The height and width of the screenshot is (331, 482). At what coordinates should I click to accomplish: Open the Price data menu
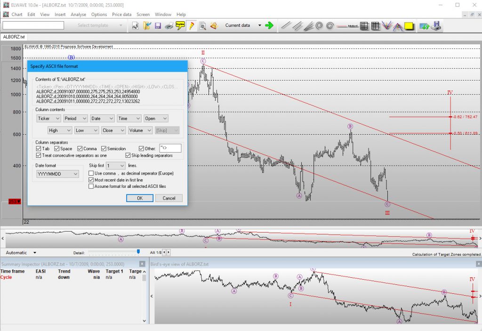pyautogui.click(x=121, y=15)
